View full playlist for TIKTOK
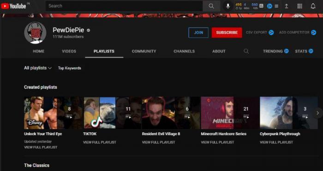This screenshot has width=323, height=171. pyautogui.click(x=100, y=142)
